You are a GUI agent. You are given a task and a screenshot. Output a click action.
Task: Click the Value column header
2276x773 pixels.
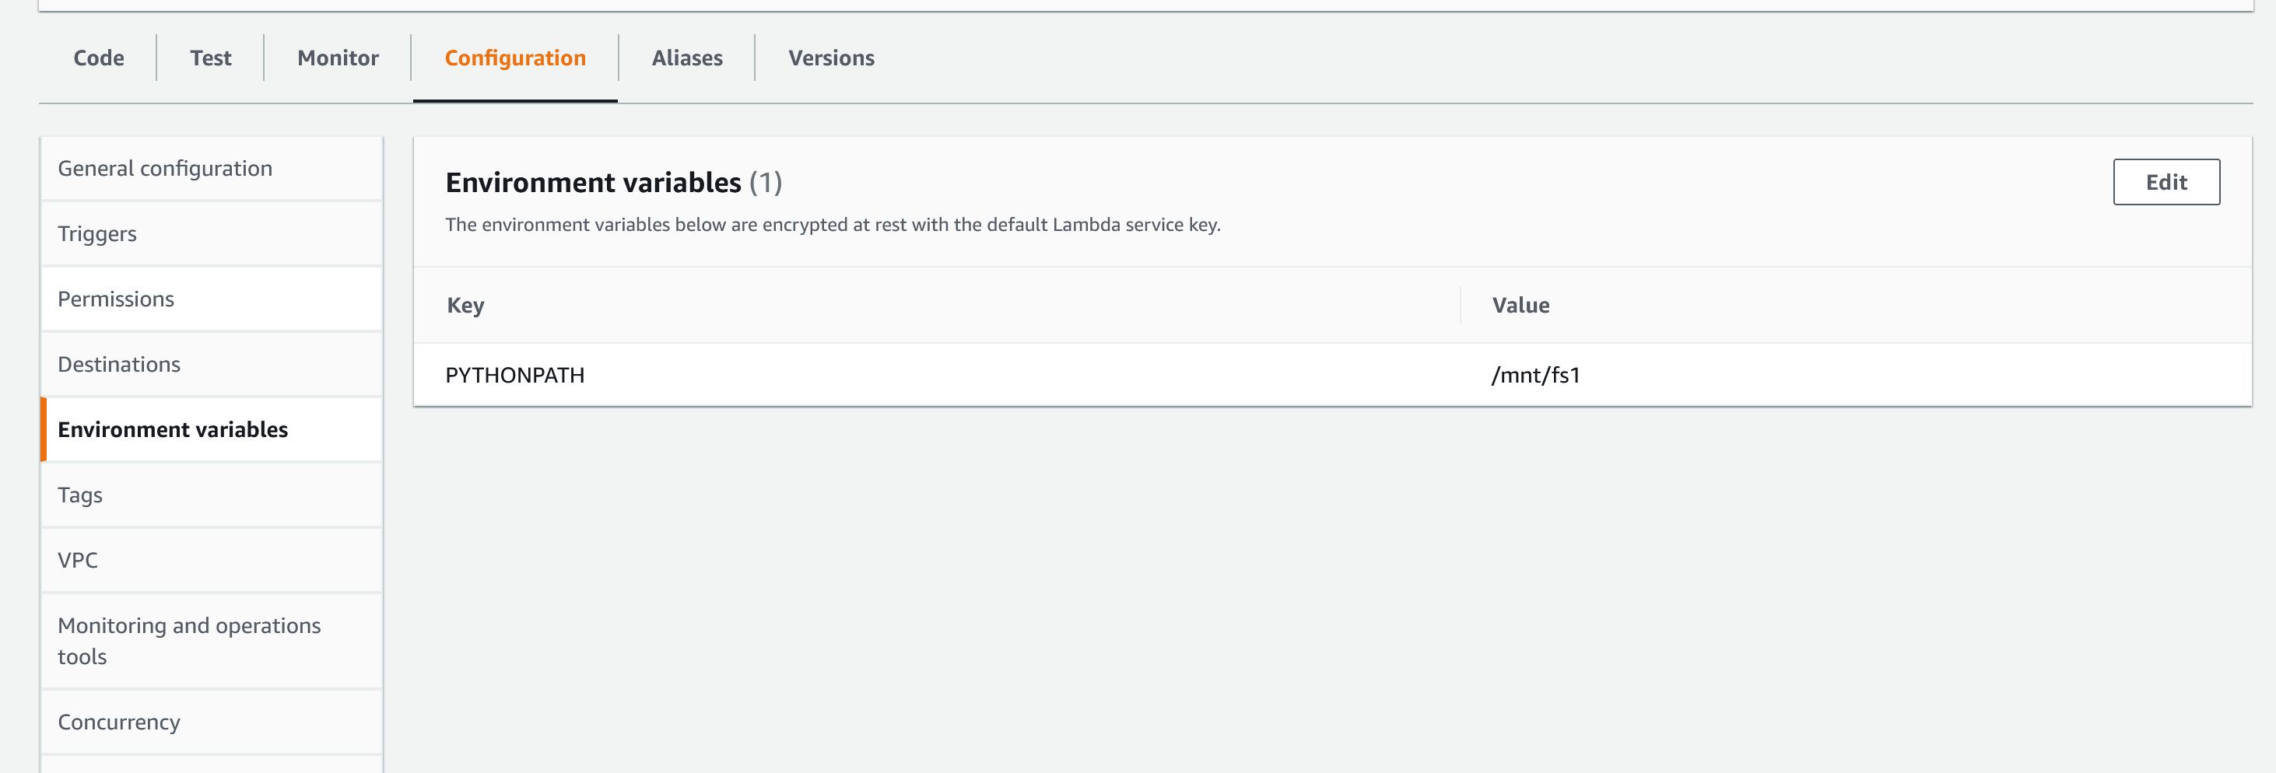pos(1520,306)
